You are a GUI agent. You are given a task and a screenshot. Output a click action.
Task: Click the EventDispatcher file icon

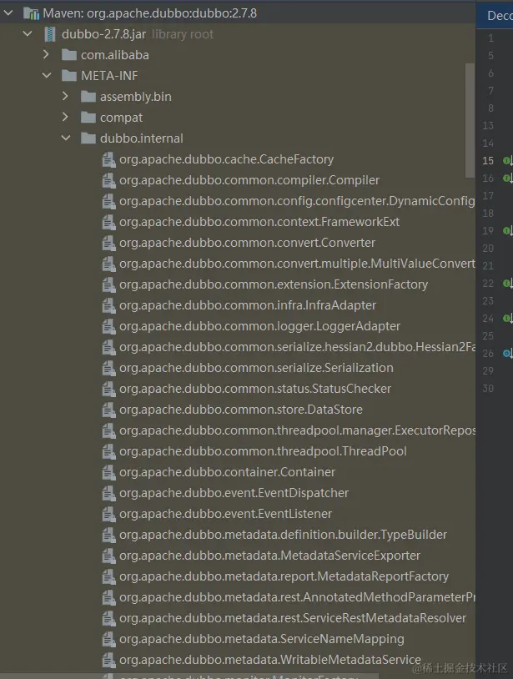(108, 493)
